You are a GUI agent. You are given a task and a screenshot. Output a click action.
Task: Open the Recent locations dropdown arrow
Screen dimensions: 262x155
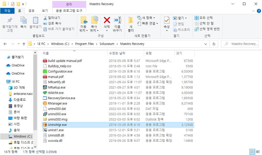(19, 44)
